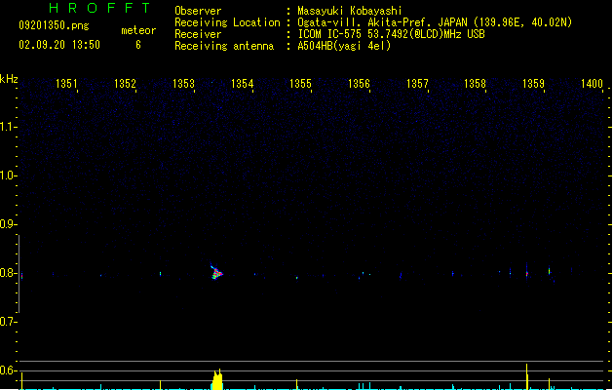Click the 'Observer' field label

(198, 11)
